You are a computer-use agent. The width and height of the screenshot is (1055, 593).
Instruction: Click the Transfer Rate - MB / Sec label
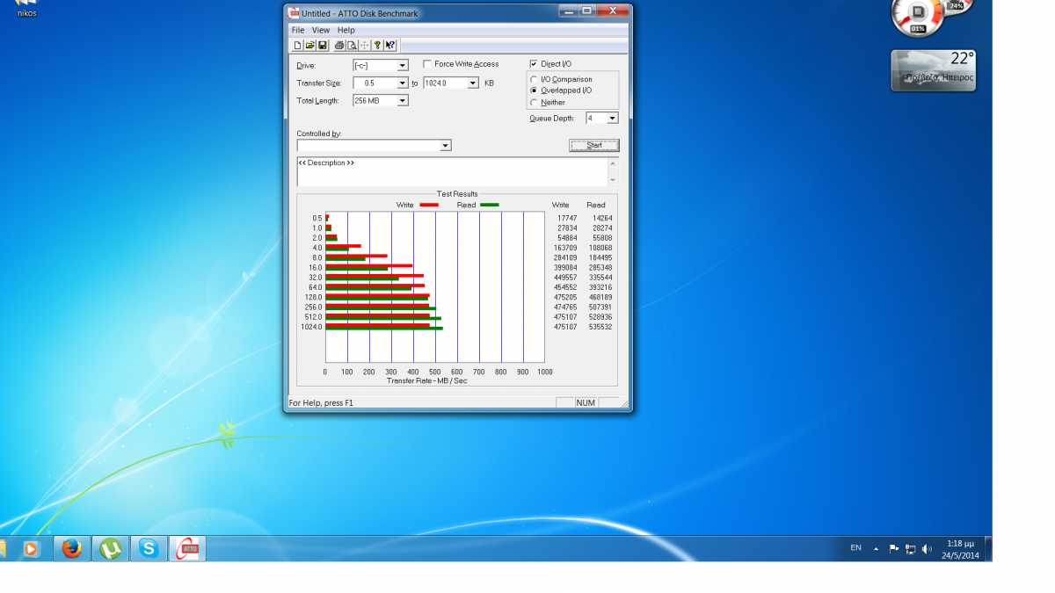click(x=427, y=380)
